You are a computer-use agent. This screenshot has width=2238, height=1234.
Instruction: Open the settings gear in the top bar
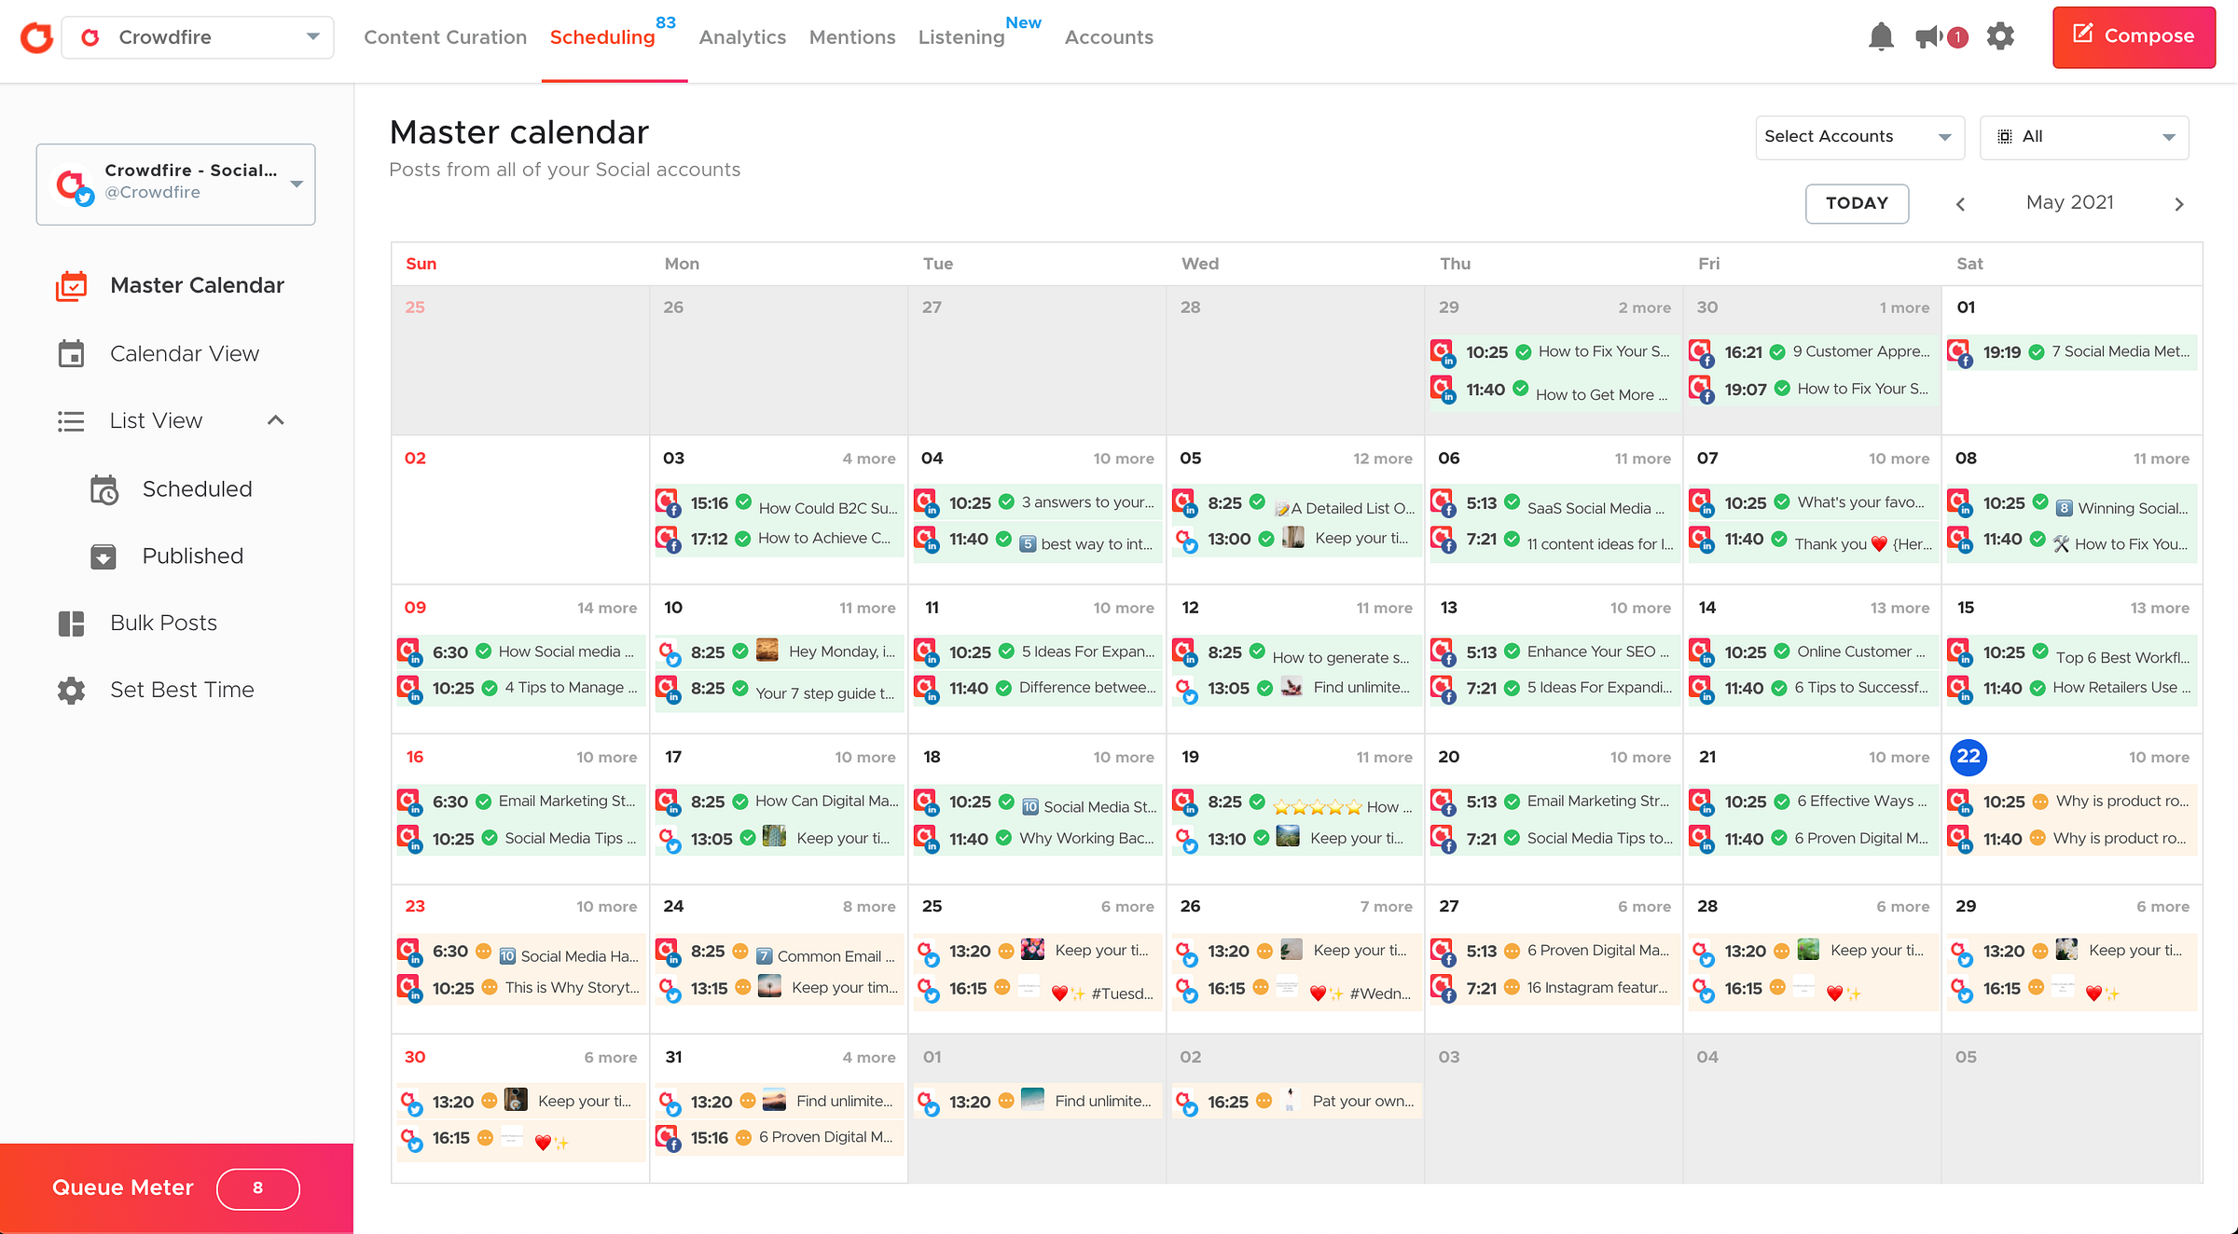pos(2000,36)
